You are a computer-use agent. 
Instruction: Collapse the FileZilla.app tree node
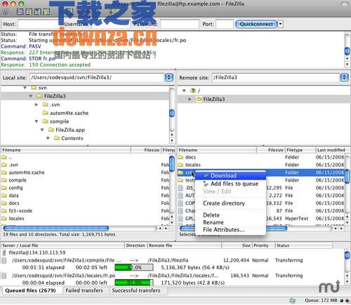(x=42, y=130)
